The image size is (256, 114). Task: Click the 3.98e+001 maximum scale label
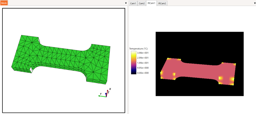coord(143,53)
